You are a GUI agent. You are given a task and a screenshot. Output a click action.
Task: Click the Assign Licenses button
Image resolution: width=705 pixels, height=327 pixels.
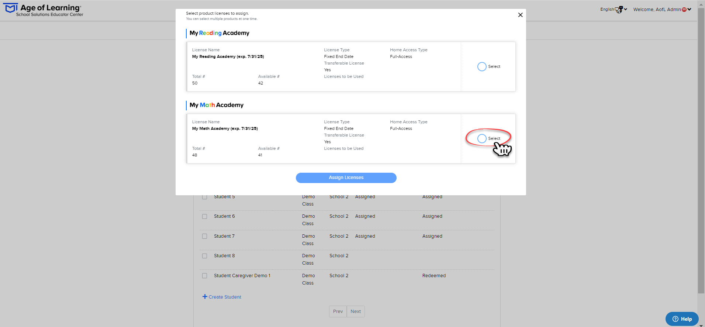point(346,178)
